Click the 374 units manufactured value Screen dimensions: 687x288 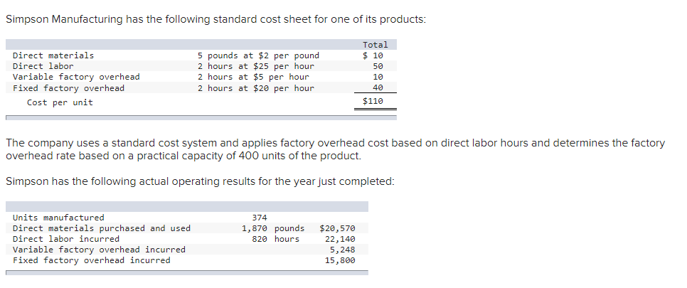coord(260,218)
